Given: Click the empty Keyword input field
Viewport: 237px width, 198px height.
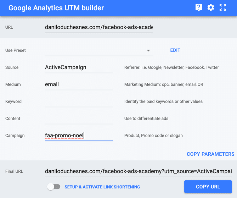Looking at the screenshot, I should pyautogui.click(x=79, y=101).
